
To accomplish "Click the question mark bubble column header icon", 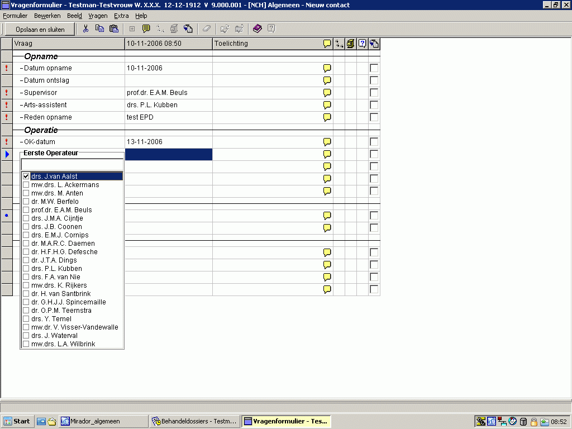I will [363, 44].
